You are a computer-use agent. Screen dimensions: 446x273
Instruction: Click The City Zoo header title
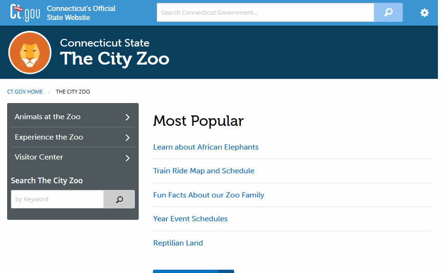[x=114, y=59]
